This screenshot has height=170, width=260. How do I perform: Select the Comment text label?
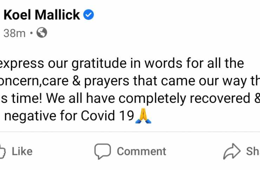141,151
